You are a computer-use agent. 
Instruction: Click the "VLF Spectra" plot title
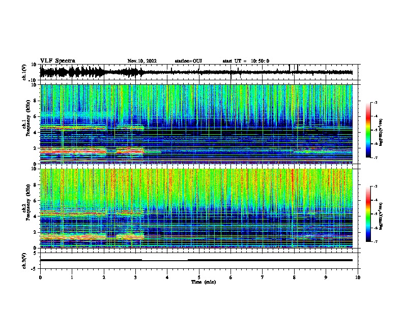[57, 61]
